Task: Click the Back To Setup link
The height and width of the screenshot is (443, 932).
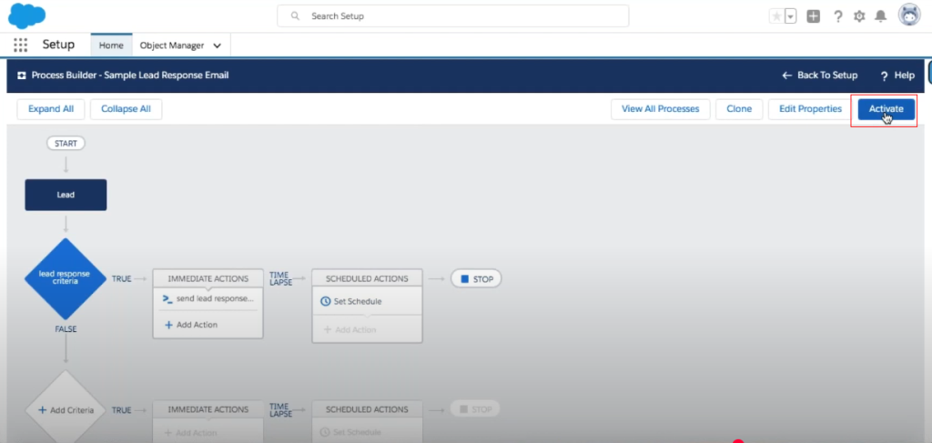Action: pos(820,76)
